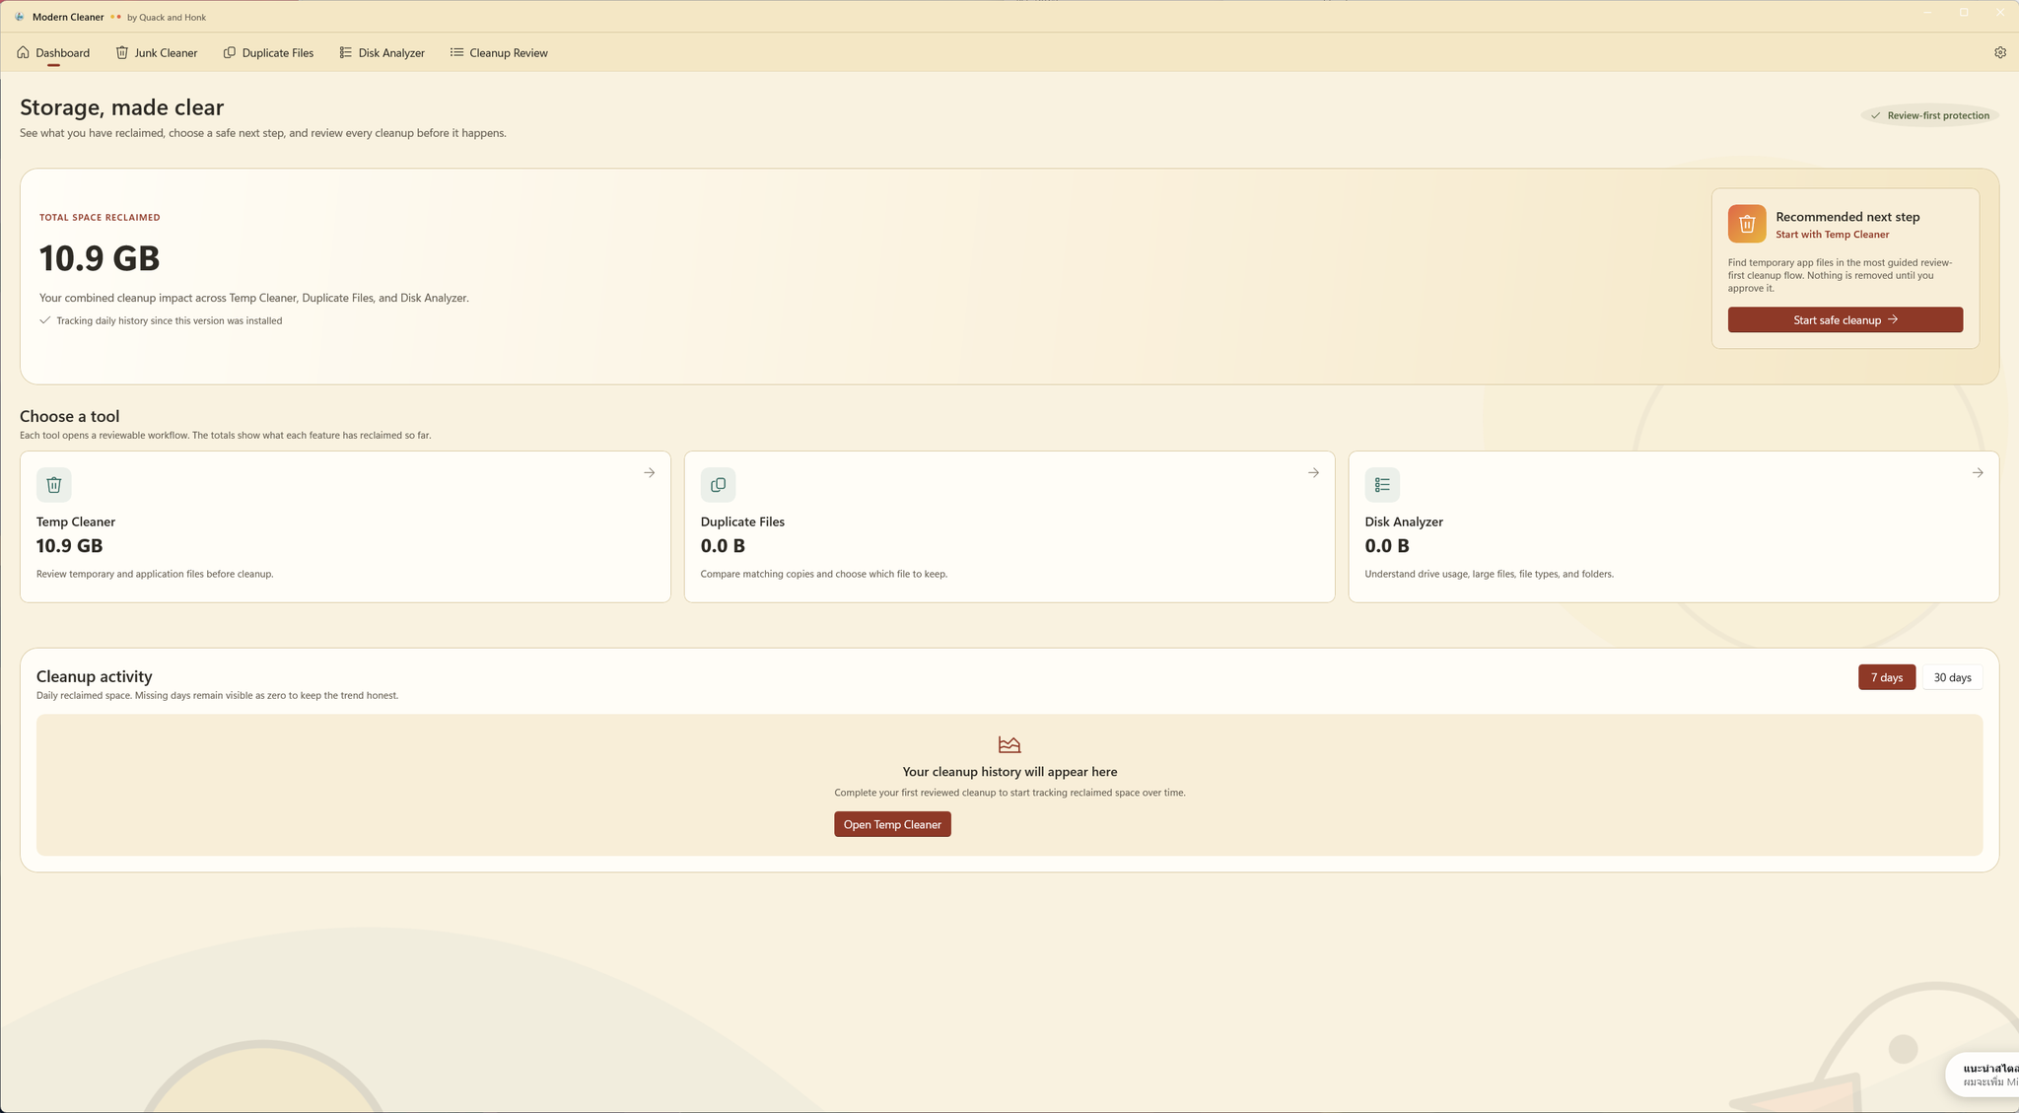Click the Open Temp Cleaner button
The image size is (2019, 1113).
pos(892,824)
